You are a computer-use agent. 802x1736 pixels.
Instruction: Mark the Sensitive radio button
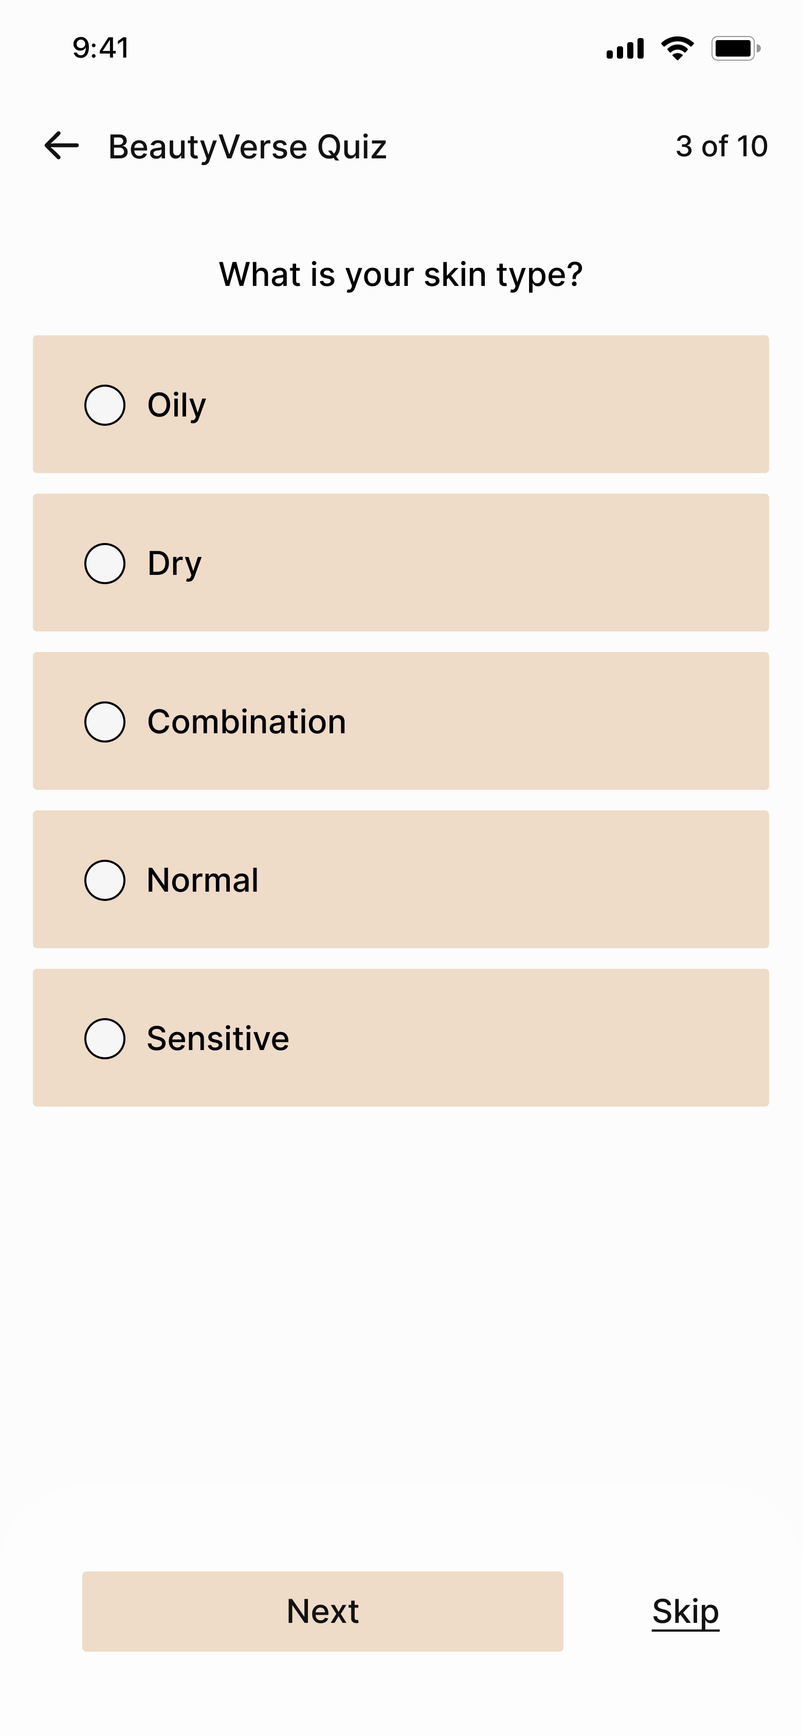(104, 1039)
